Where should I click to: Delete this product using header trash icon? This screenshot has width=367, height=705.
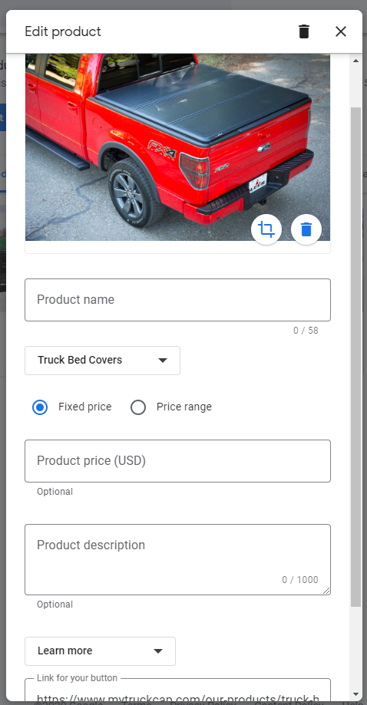304,31
